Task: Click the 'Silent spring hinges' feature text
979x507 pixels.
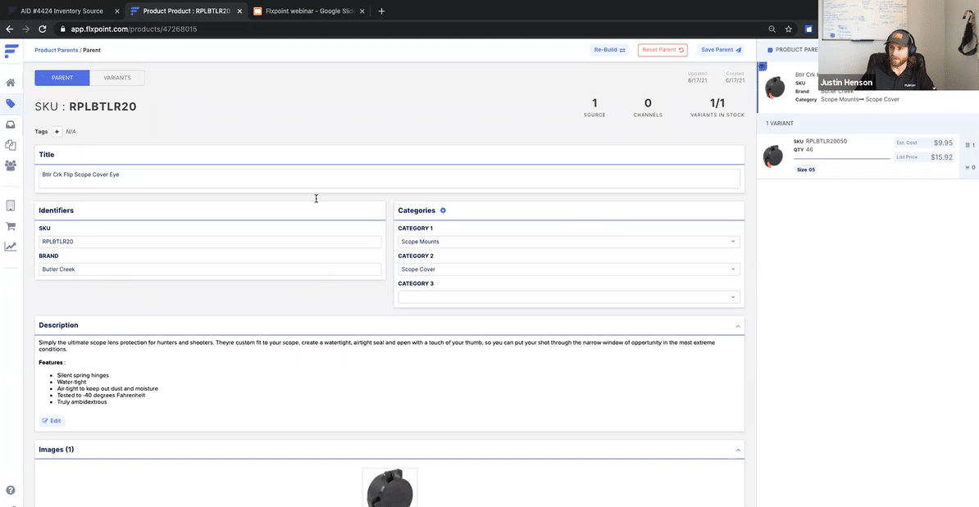Action: [83, 375]
